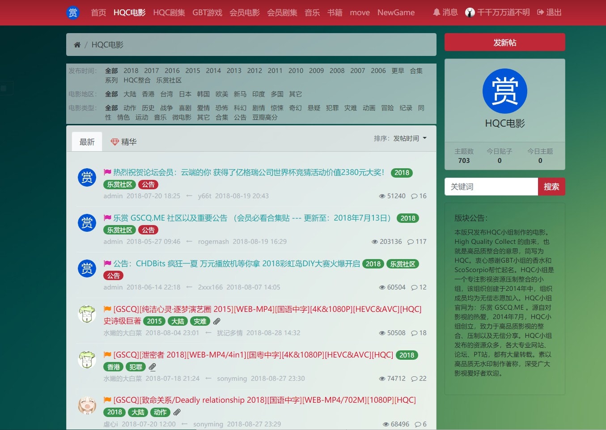The image size is (606, 430).
Task: Click the 搜索 button
Action: (x=551, y=187)
